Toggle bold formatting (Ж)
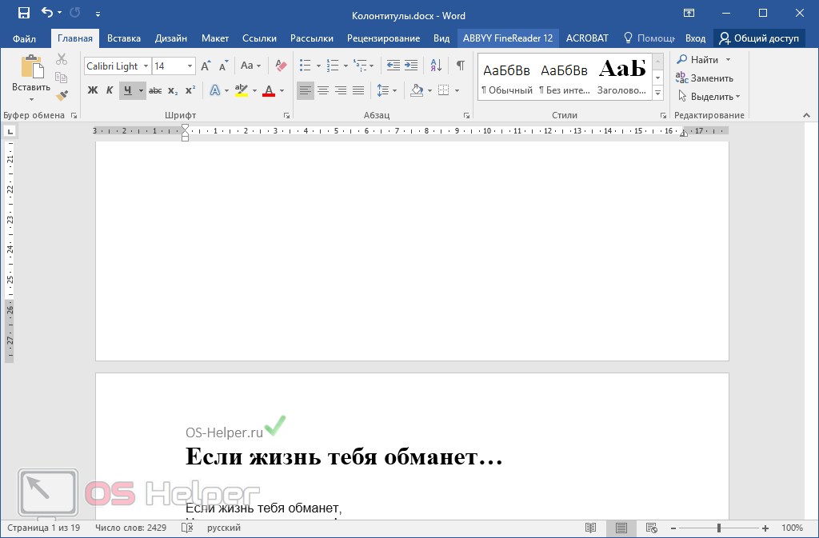 point(92,90)
